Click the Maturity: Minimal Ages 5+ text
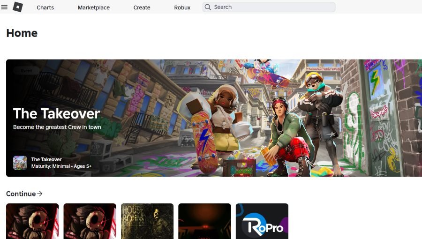 point(61,166)
